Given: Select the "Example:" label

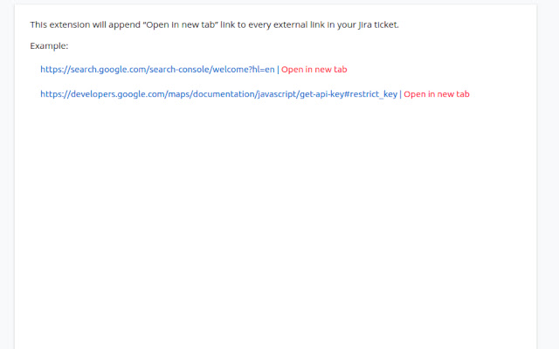Looking at the screenshot, I should [x=49, y=46].
